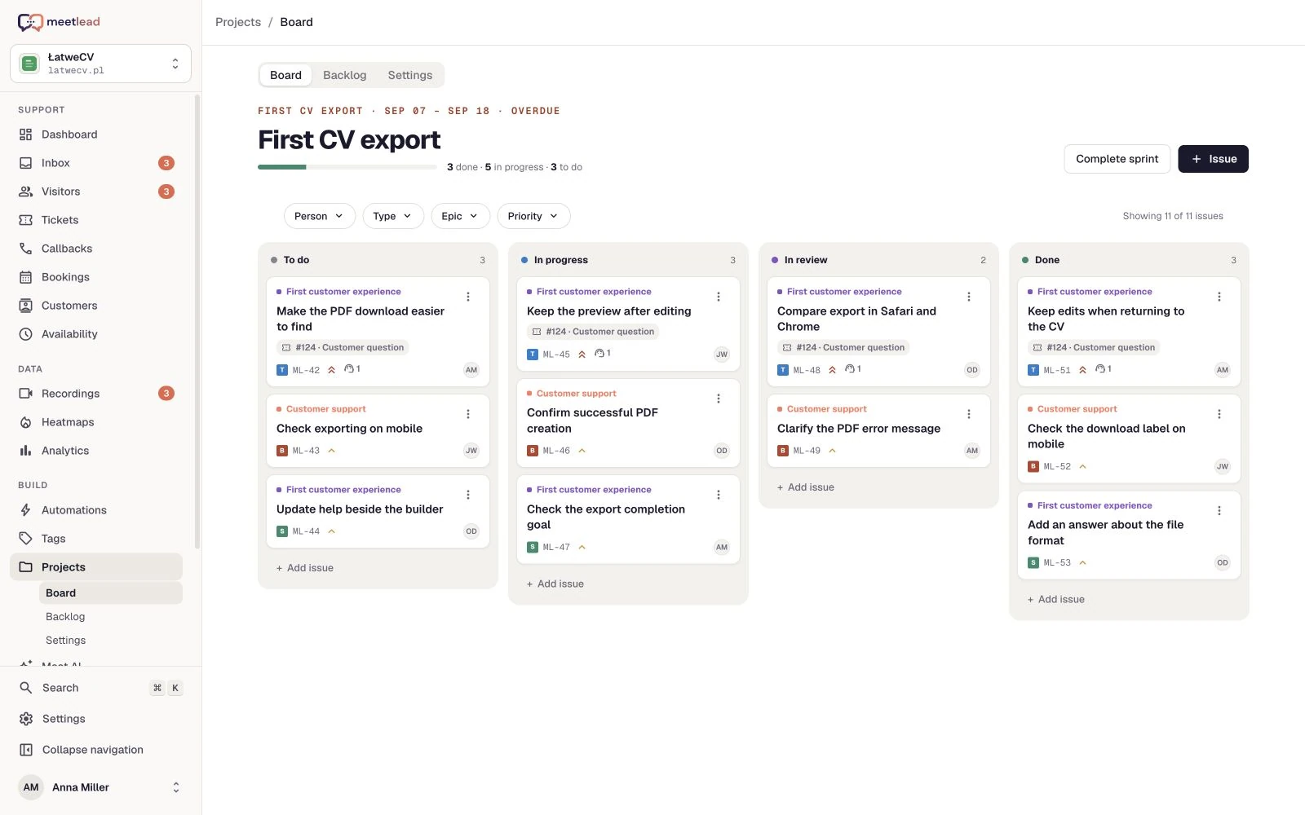Open the Person filter dropdown

tap(320, 216)
